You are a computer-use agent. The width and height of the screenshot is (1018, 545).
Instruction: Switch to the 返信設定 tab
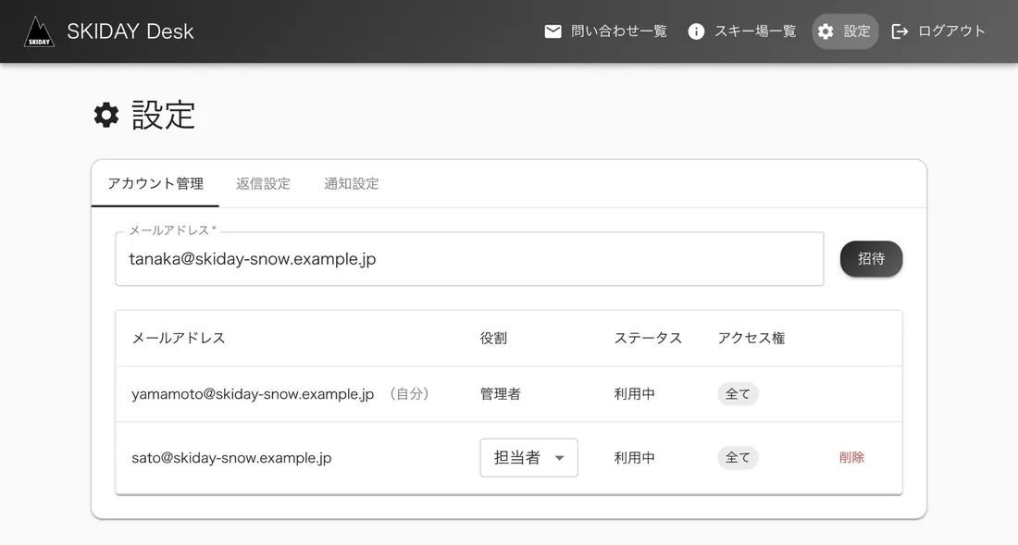click(263, 183)
